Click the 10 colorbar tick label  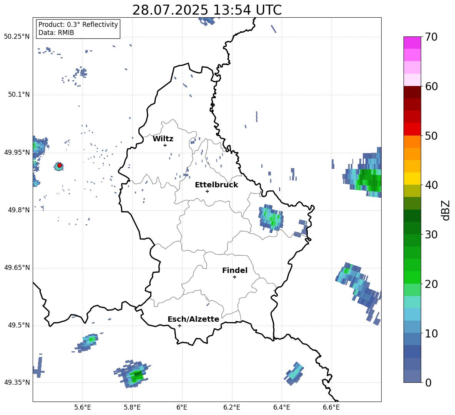click(431, 334)
